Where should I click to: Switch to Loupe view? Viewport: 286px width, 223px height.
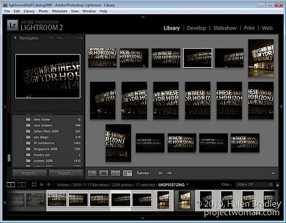(103, 173)
